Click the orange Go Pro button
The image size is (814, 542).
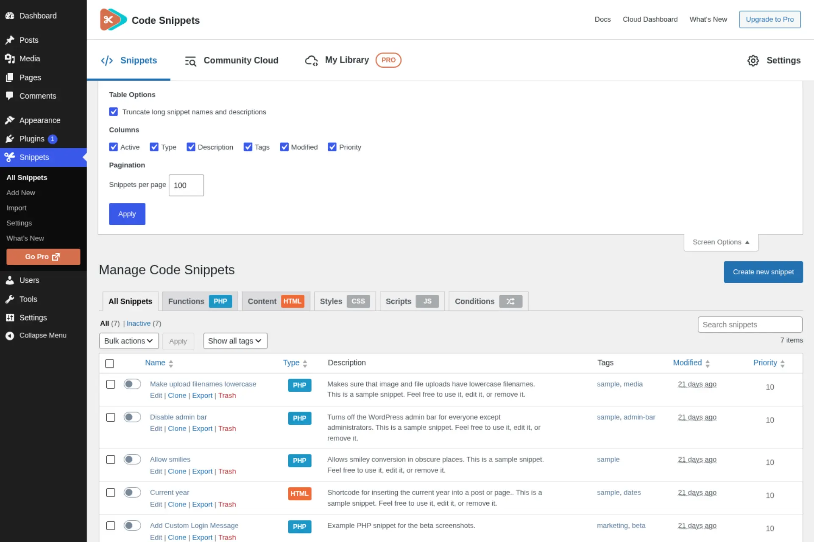pos(43,257)
